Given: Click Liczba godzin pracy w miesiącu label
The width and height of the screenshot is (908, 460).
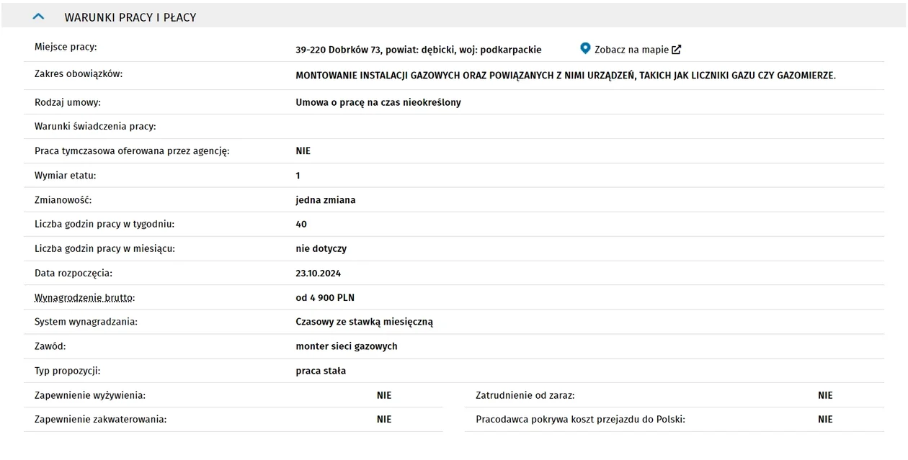Looking at the screenshot, I should click(x=105, y=248).
